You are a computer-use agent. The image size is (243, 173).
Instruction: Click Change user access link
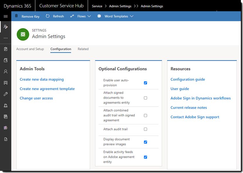point(36,98)
